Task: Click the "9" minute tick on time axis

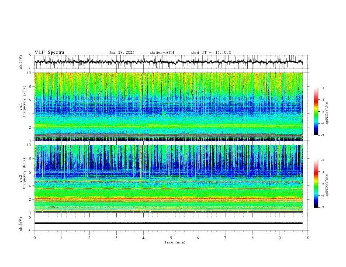Action: point(280,238)
